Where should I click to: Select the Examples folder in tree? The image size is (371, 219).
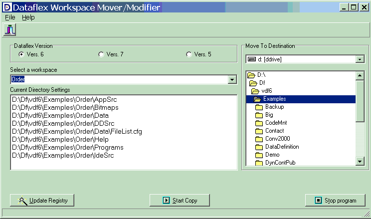pos(301,99)
